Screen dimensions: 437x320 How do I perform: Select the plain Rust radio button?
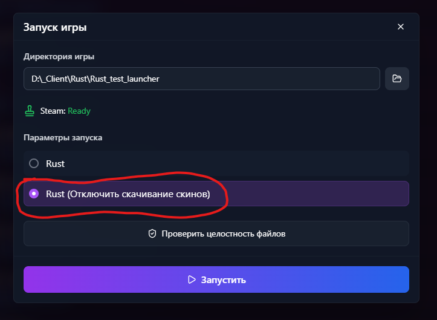click(34, 163)
